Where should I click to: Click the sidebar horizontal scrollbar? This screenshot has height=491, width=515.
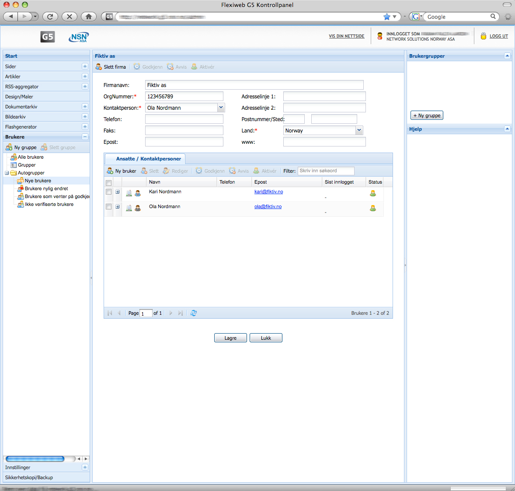point(35,459)
